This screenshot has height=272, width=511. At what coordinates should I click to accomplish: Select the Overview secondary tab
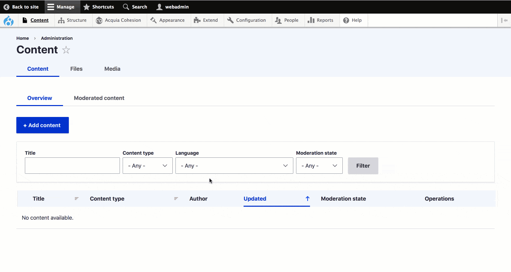coord(40,98)
